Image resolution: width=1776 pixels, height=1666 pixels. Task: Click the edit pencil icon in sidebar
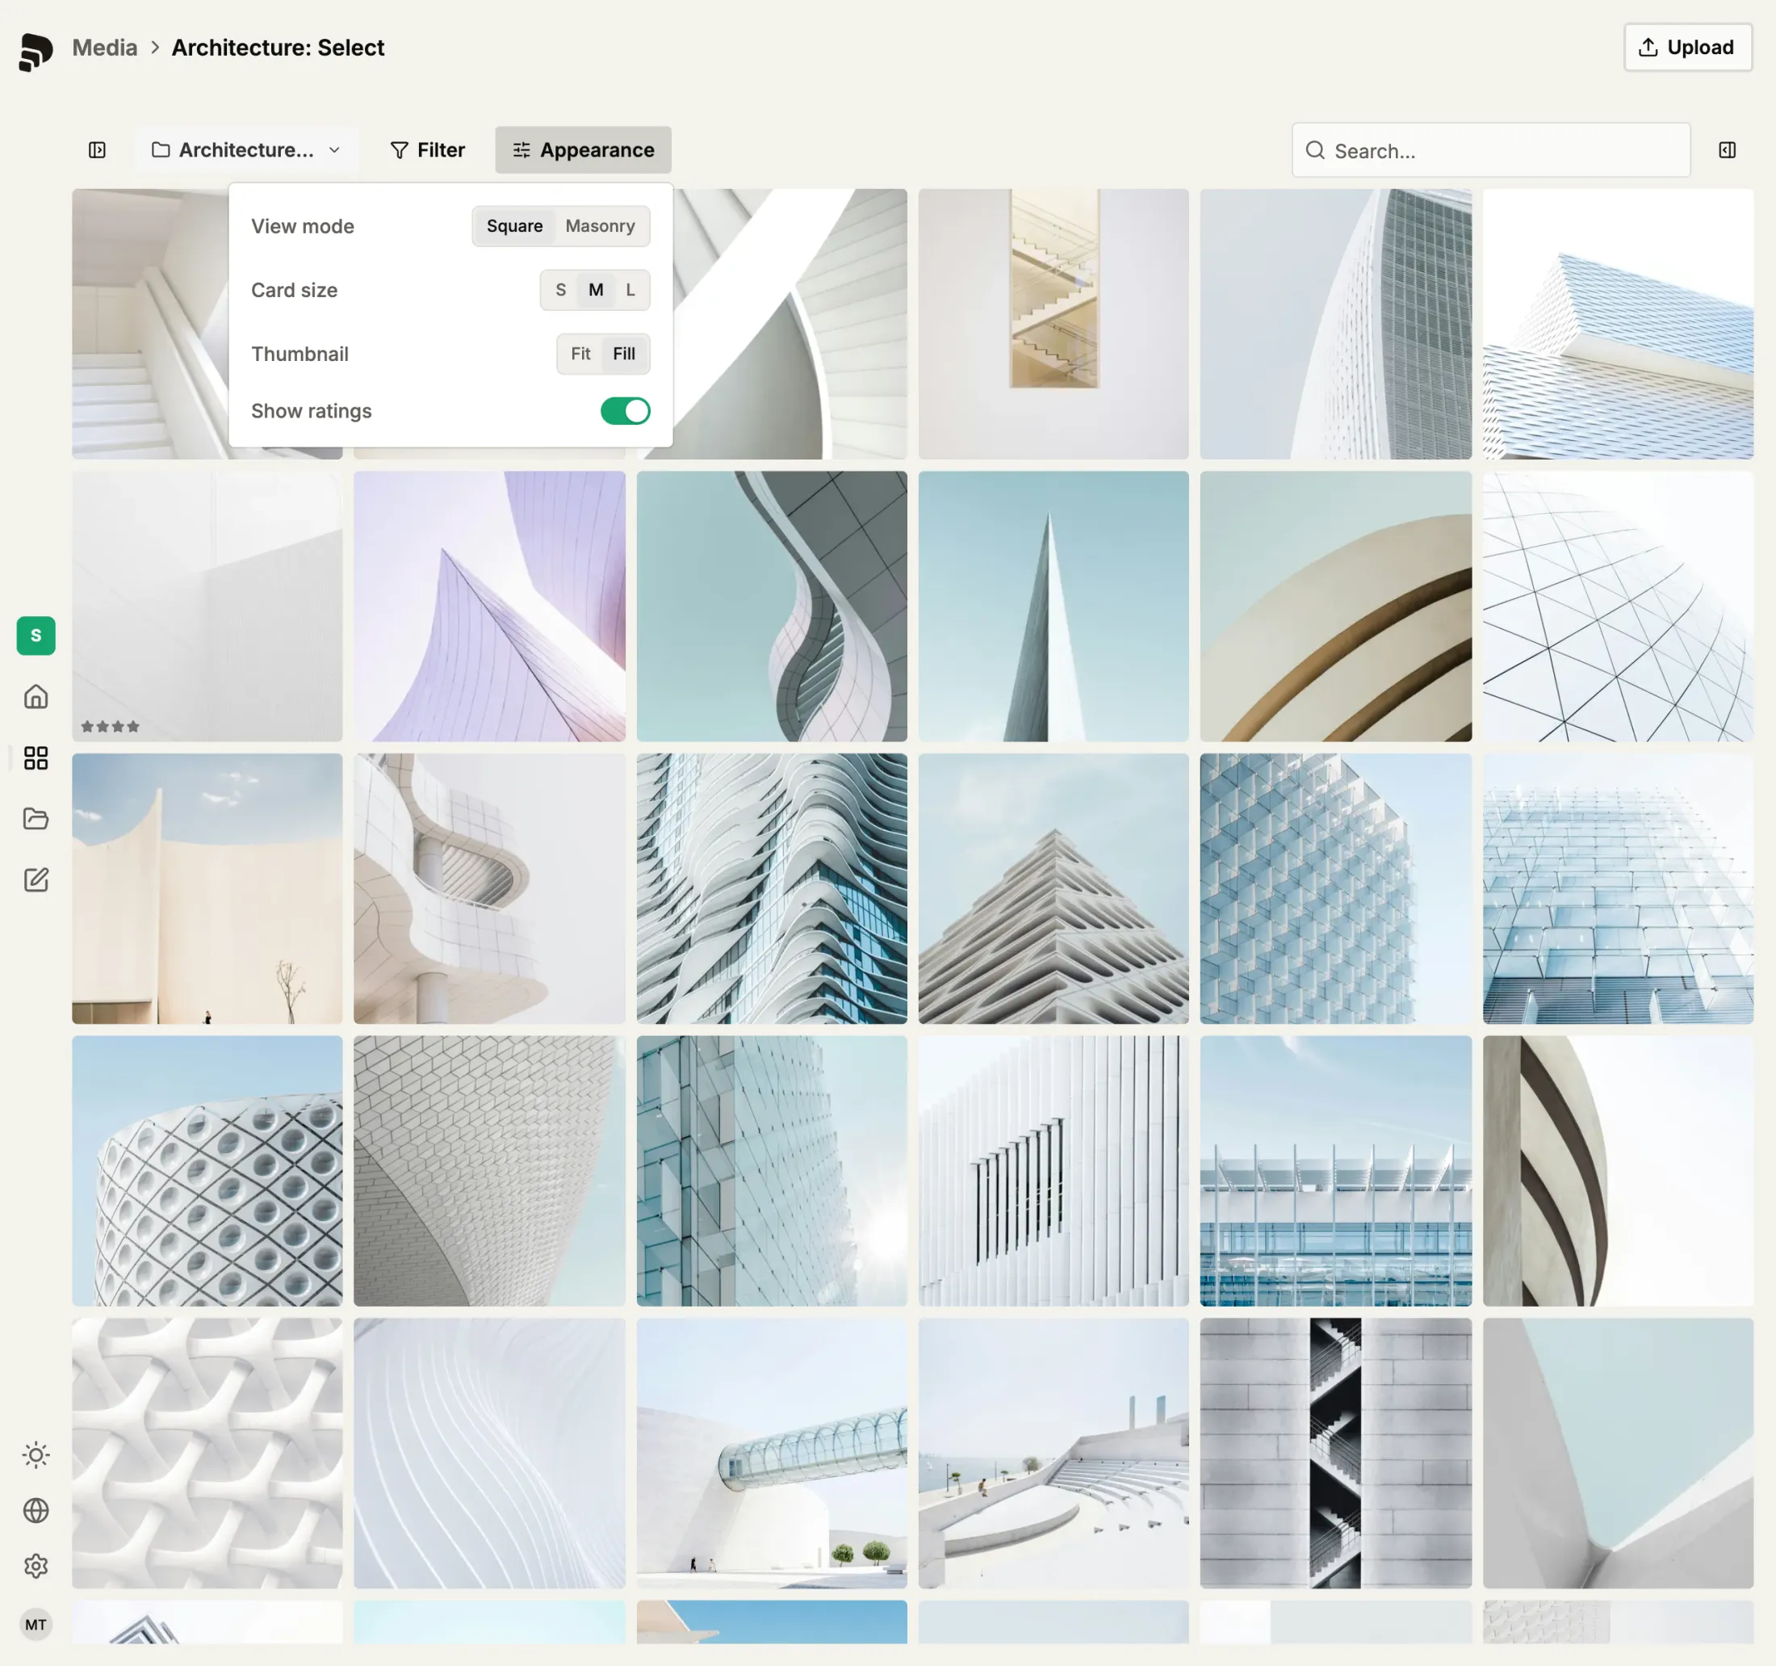coord(36,879)
